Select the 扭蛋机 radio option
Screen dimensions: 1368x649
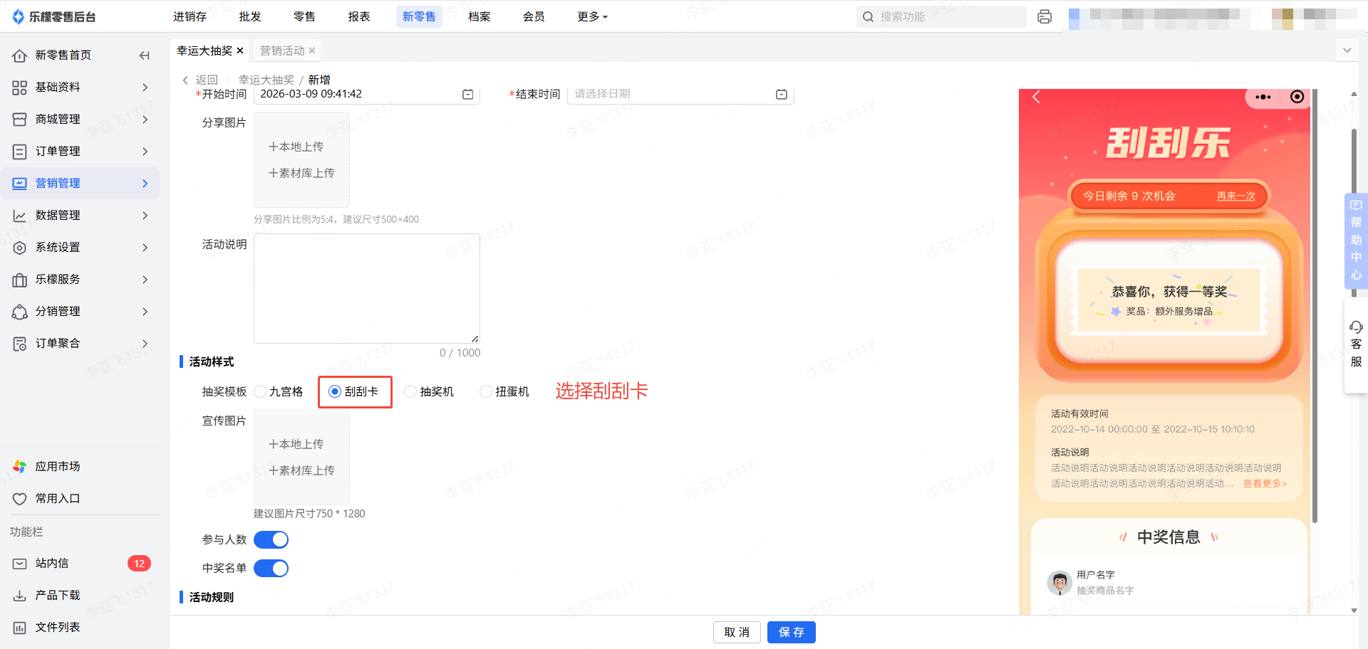pos(486,391)
